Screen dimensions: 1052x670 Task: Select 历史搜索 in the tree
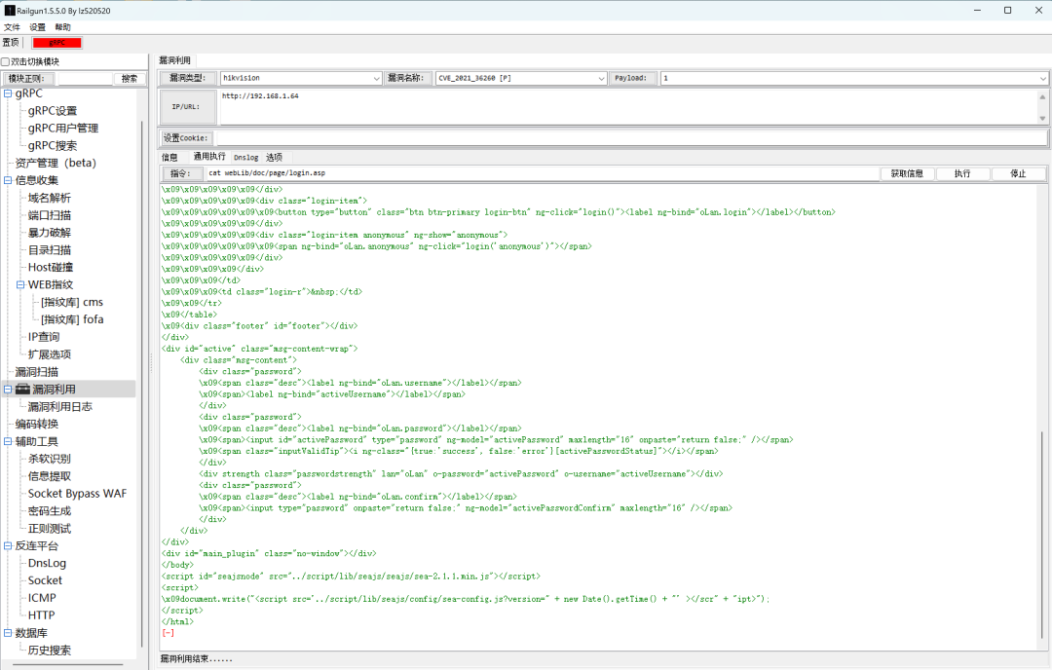[x=49, y=650]
